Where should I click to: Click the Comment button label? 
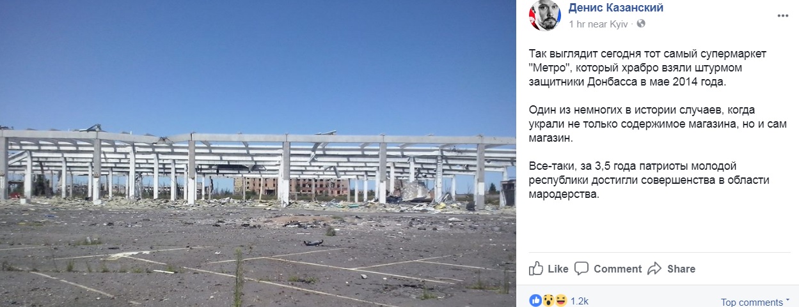[x=617, y=269]
